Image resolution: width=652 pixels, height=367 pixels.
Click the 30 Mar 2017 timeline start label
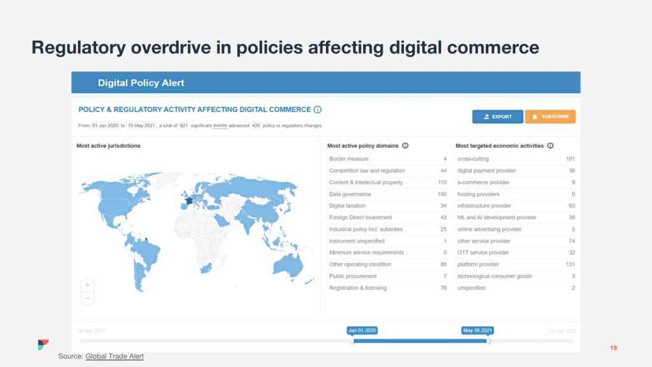pos(92,331)
